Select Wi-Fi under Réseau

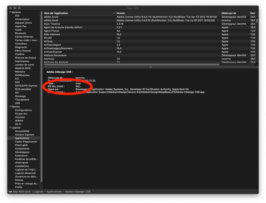pos(18,124)
